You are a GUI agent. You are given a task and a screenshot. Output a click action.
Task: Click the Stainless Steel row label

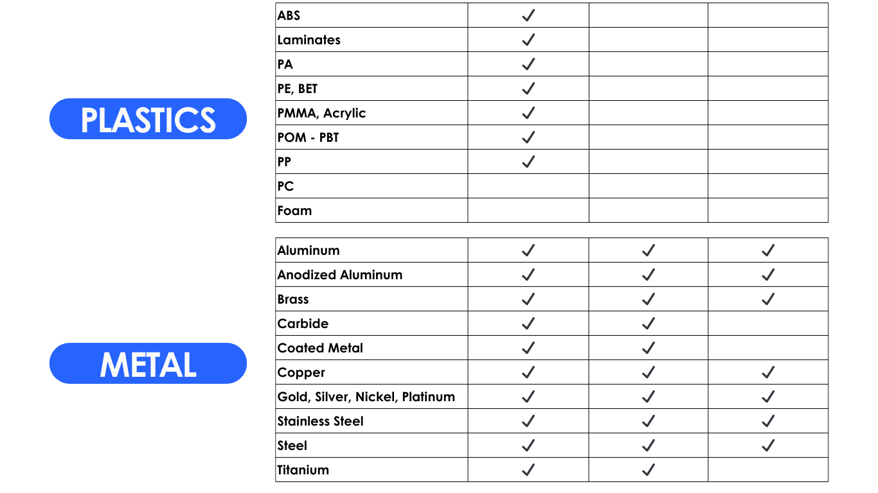(320, 421)
